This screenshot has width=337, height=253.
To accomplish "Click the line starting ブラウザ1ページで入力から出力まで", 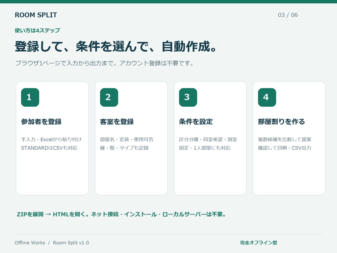I will click(104, 63).
